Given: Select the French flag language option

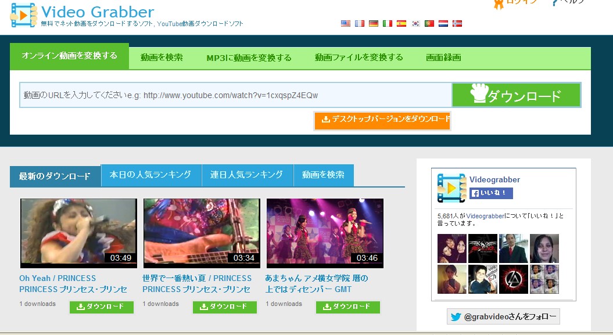Looking at the screenshot, I should (360, 23).
